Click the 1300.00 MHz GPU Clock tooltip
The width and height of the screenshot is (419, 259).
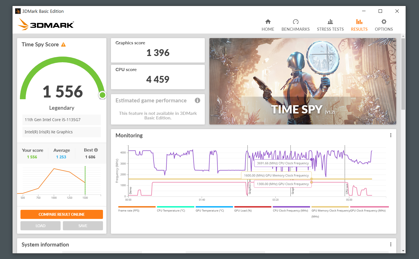283,184
